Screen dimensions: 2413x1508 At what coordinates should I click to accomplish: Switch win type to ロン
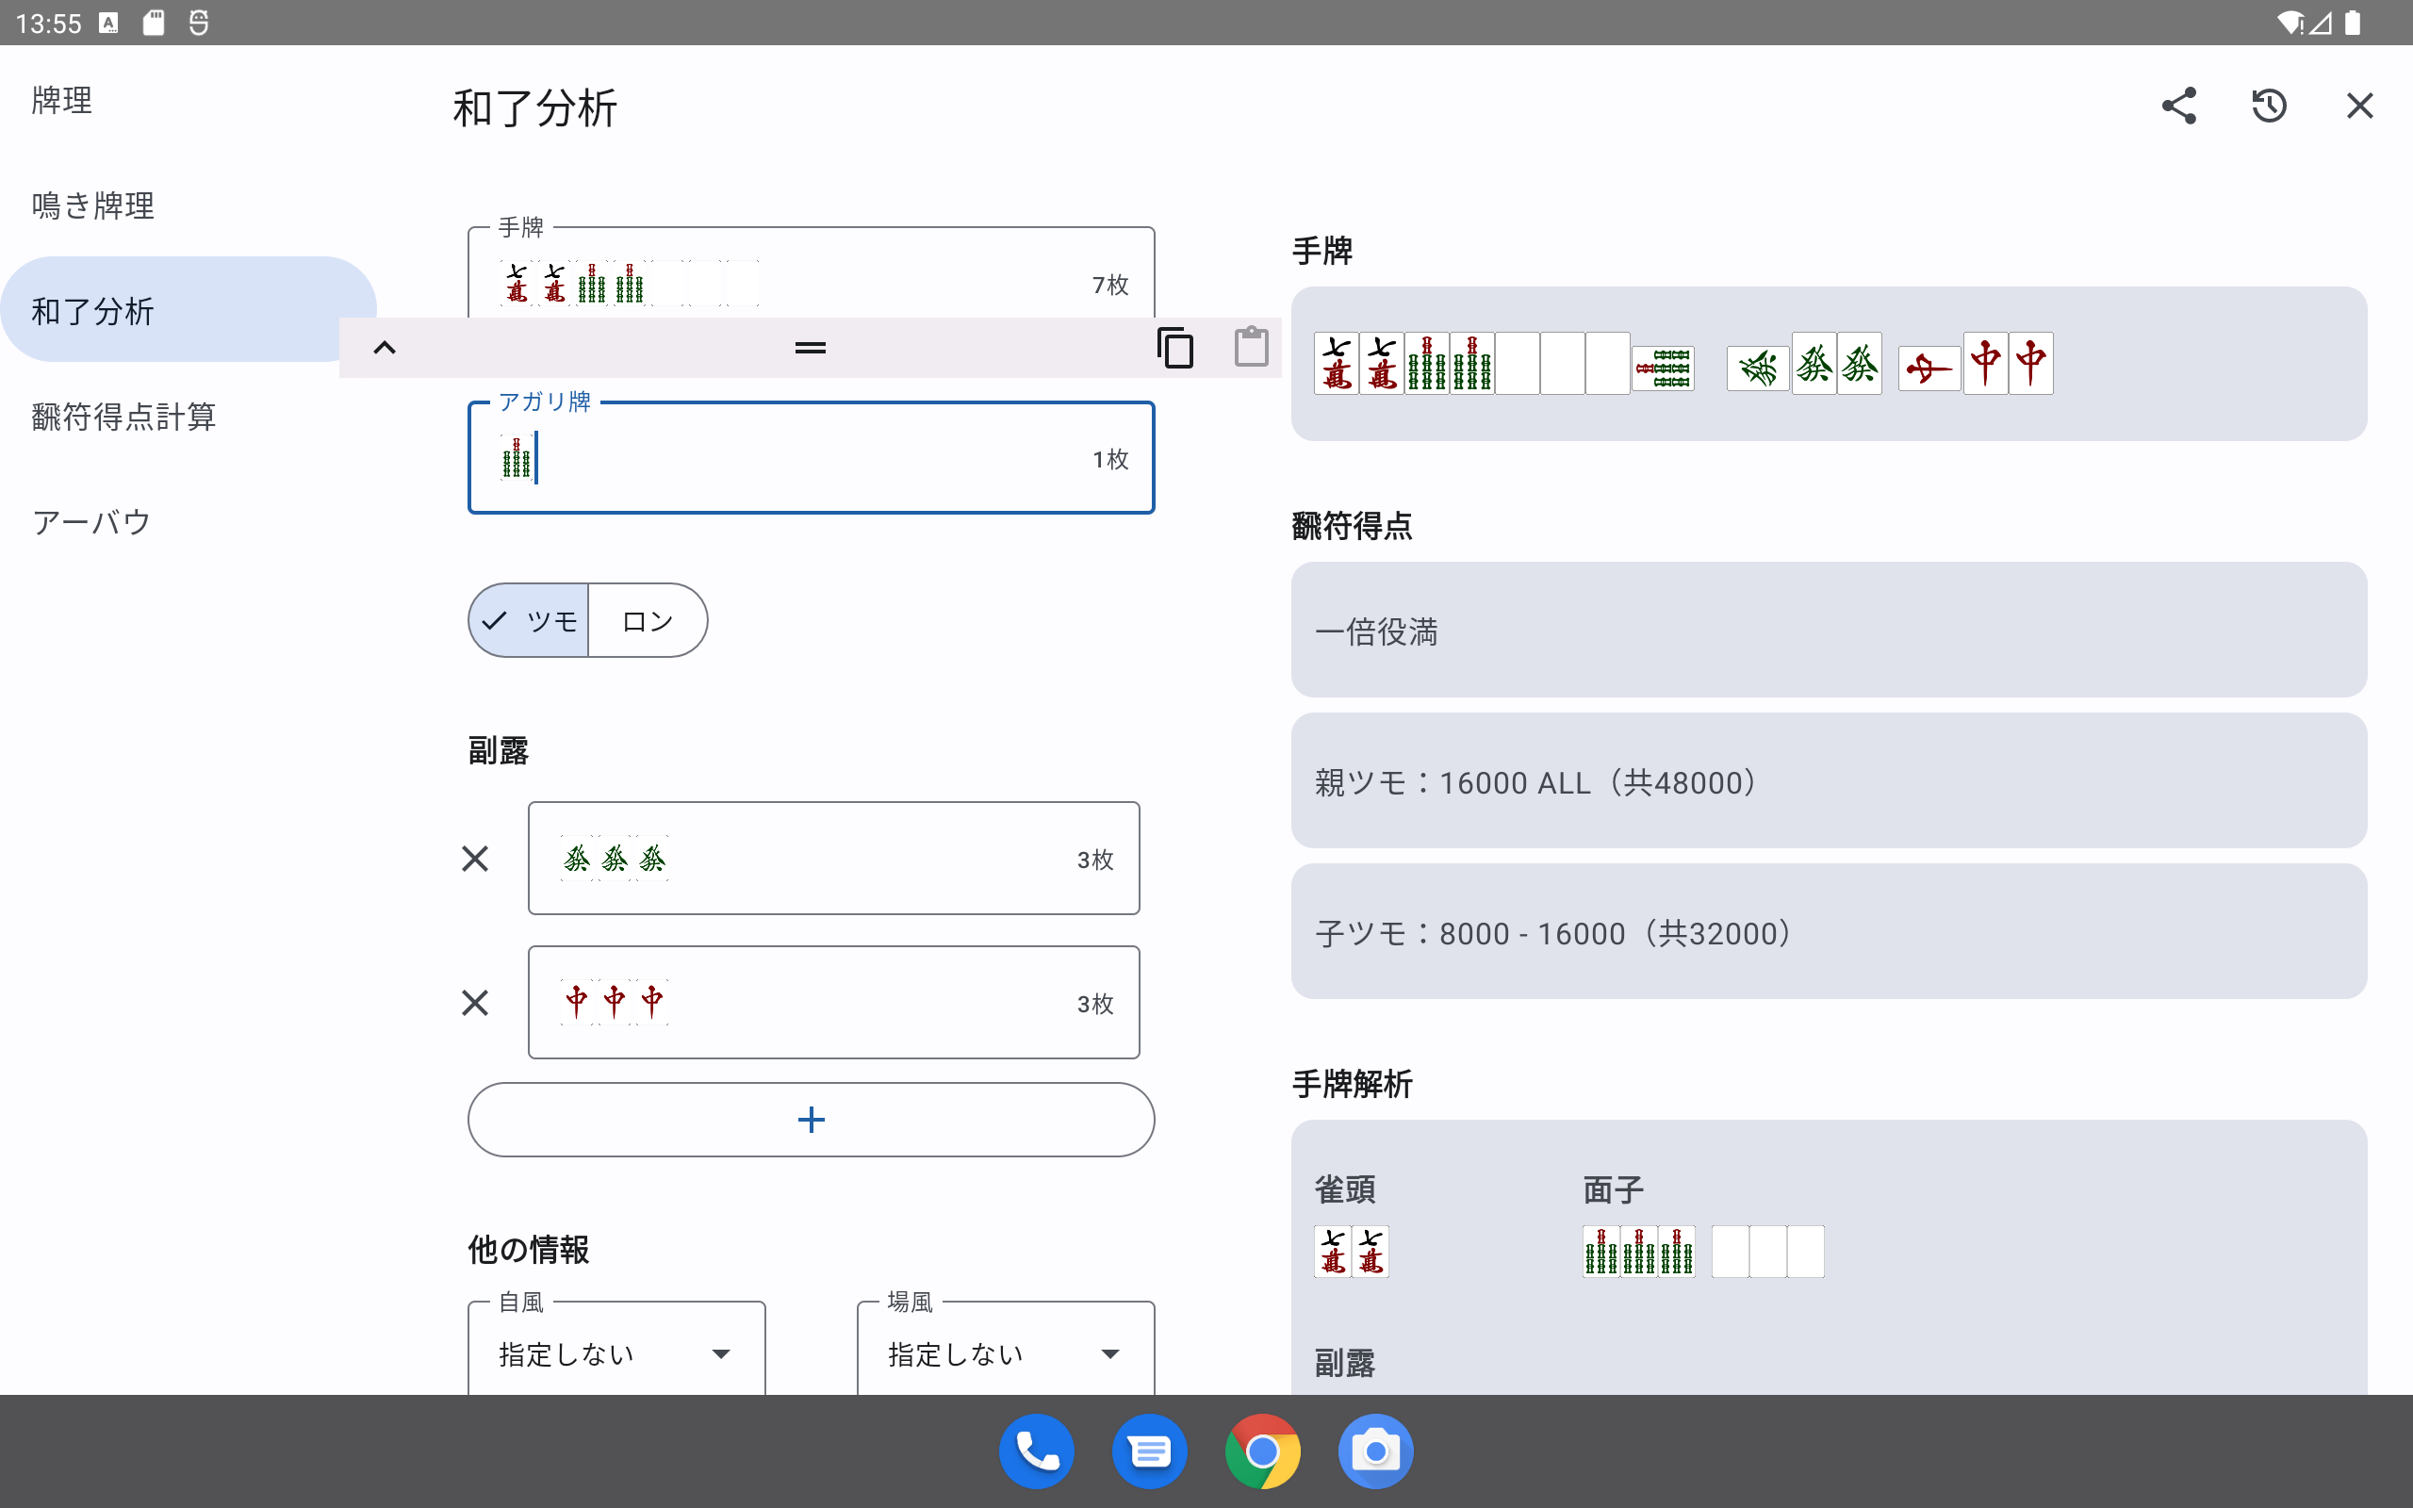click(x=648, y=621)
